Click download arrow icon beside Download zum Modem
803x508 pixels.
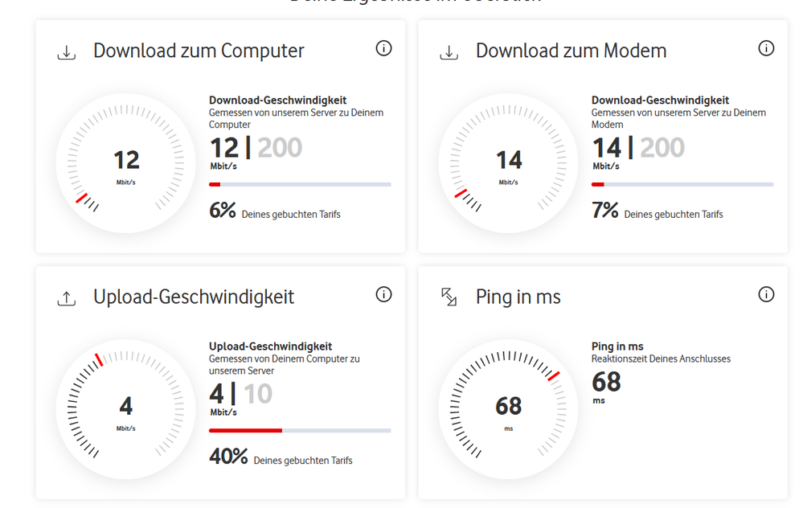point(449,52)
